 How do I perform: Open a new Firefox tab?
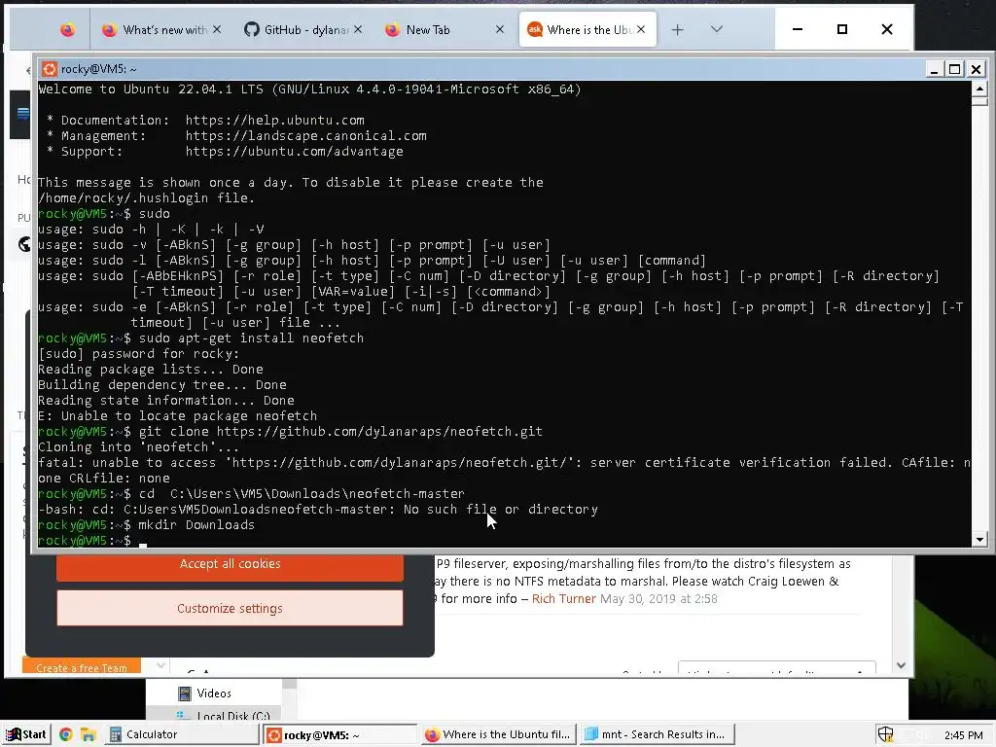[x=678, y=30]
